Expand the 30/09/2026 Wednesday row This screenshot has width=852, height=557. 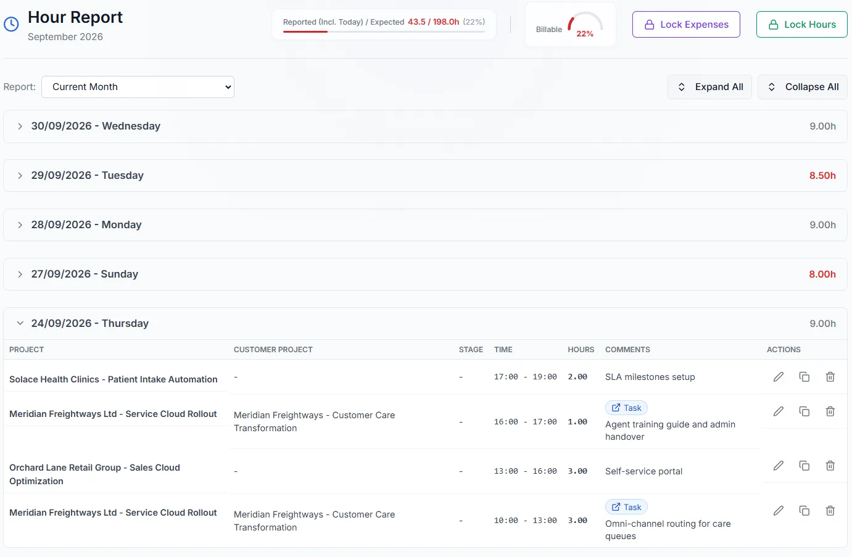click(425, 126)
